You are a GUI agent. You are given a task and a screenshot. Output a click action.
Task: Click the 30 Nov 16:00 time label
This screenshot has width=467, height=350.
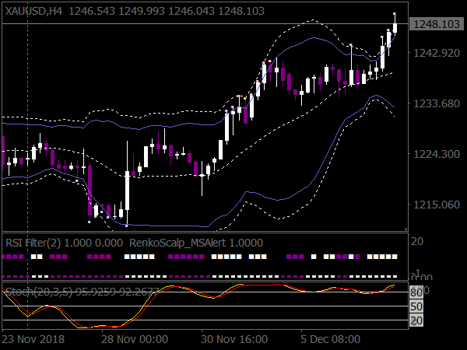tap(234, 339)
